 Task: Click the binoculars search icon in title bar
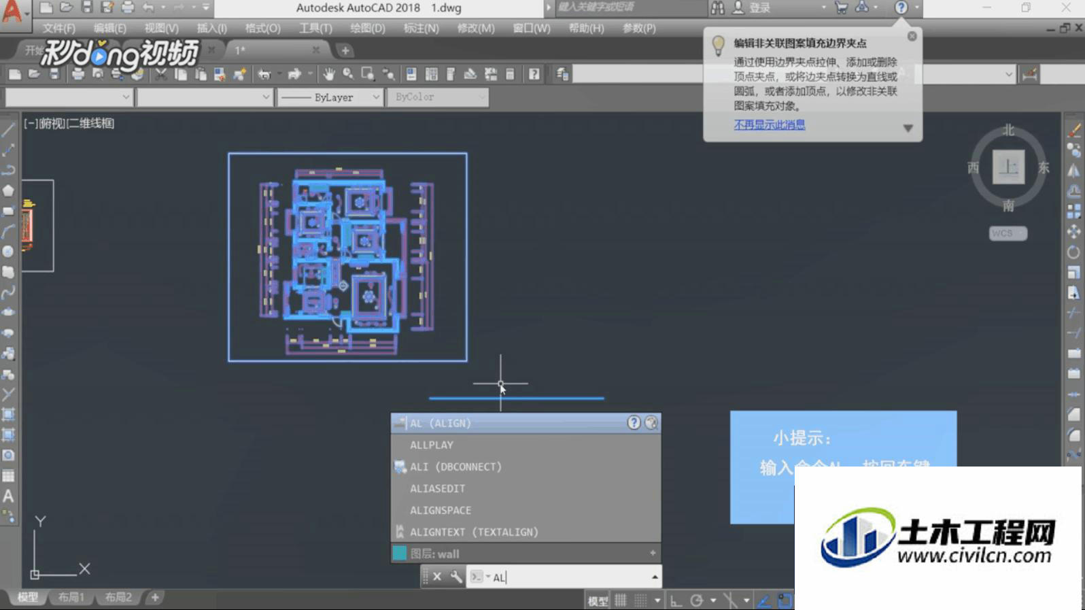(x=718, y=7)
